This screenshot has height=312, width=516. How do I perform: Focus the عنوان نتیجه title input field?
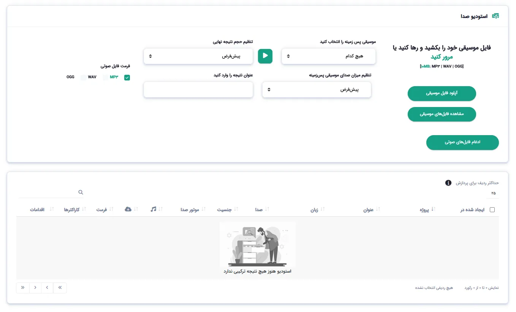point(198,90)
